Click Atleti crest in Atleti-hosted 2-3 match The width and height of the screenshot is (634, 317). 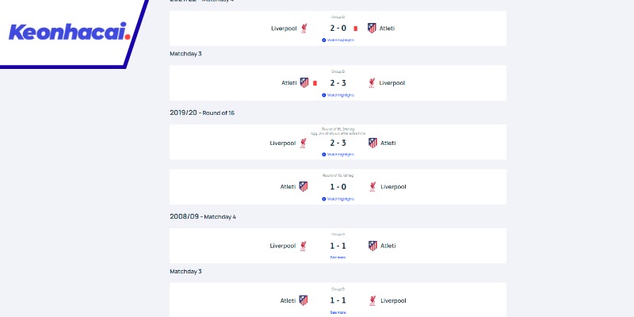tap(304, 82)
